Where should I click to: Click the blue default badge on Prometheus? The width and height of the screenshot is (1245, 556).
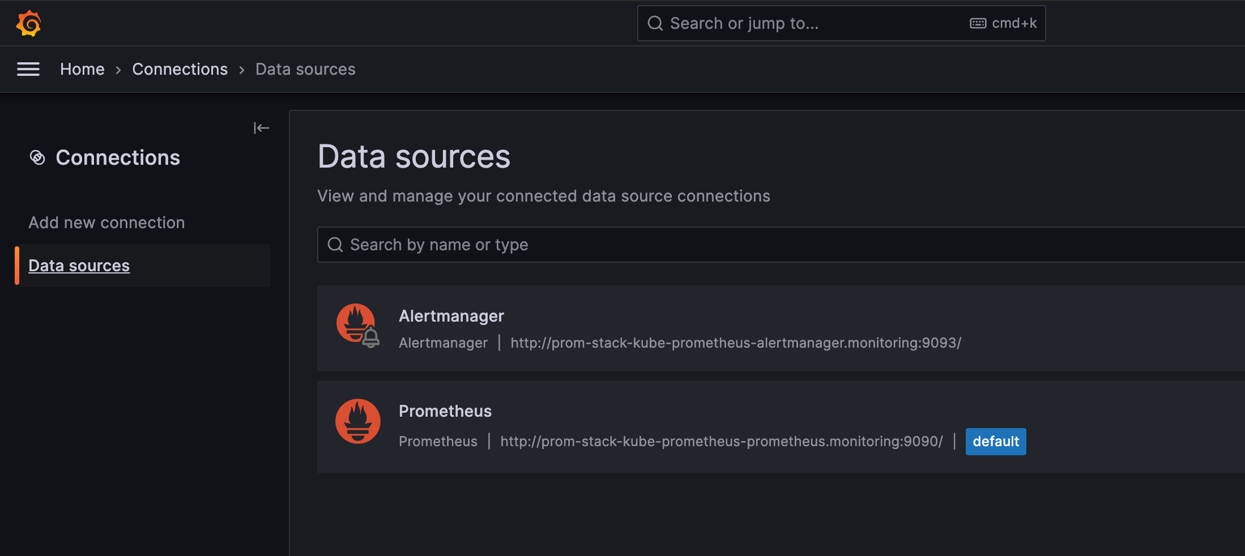[995, 442]
